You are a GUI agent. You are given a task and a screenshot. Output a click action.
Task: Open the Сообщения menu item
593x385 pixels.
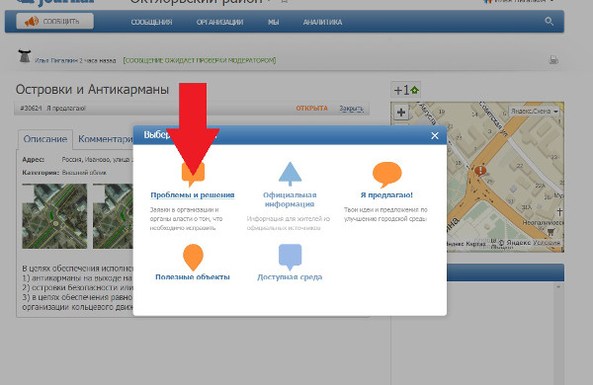151,23
